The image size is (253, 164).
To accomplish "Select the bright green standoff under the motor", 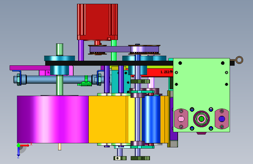I will tap(114, 50).
